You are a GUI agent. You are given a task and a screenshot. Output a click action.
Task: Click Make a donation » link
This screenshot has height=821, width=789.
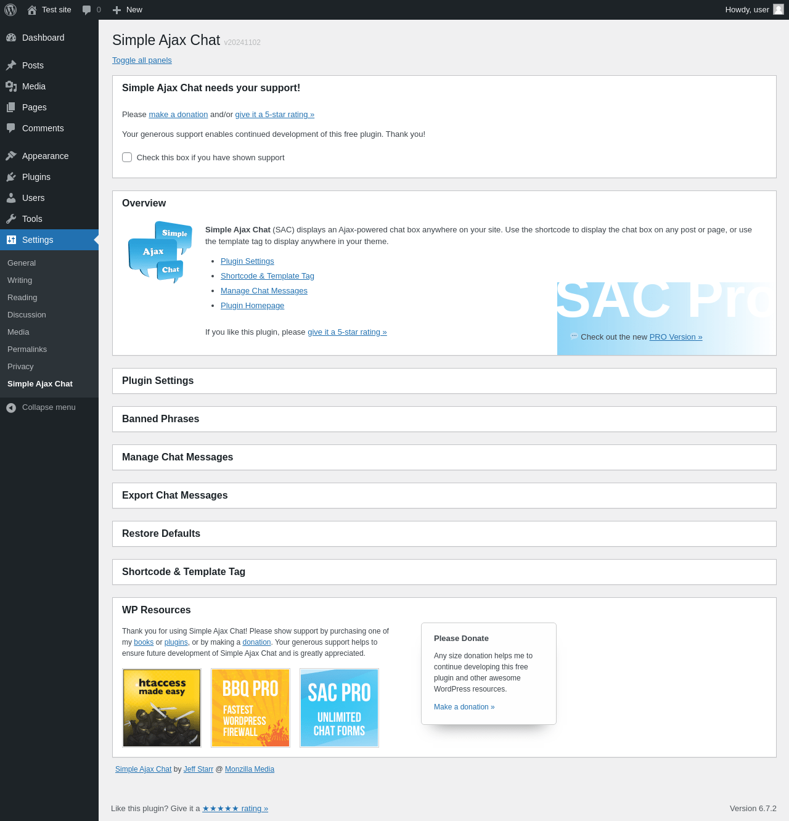(464, 707)
